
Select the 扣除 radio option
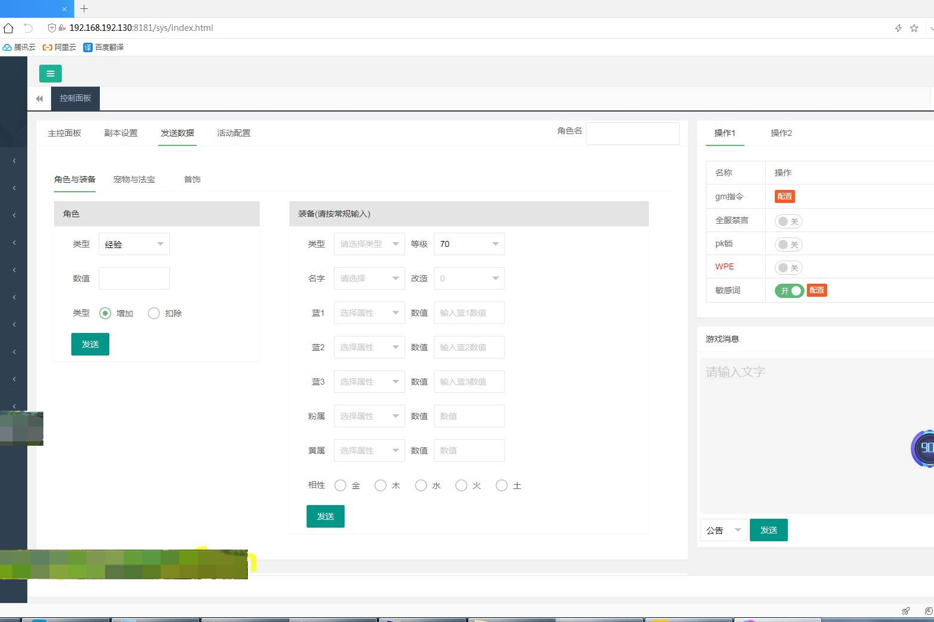point(154,313)
